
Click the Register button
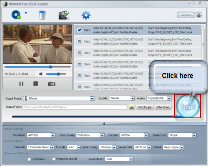point(186,15)
